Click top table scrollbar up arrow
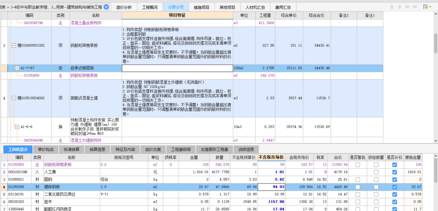This screenshot has width=438, height=211. (x=436, y=14)
